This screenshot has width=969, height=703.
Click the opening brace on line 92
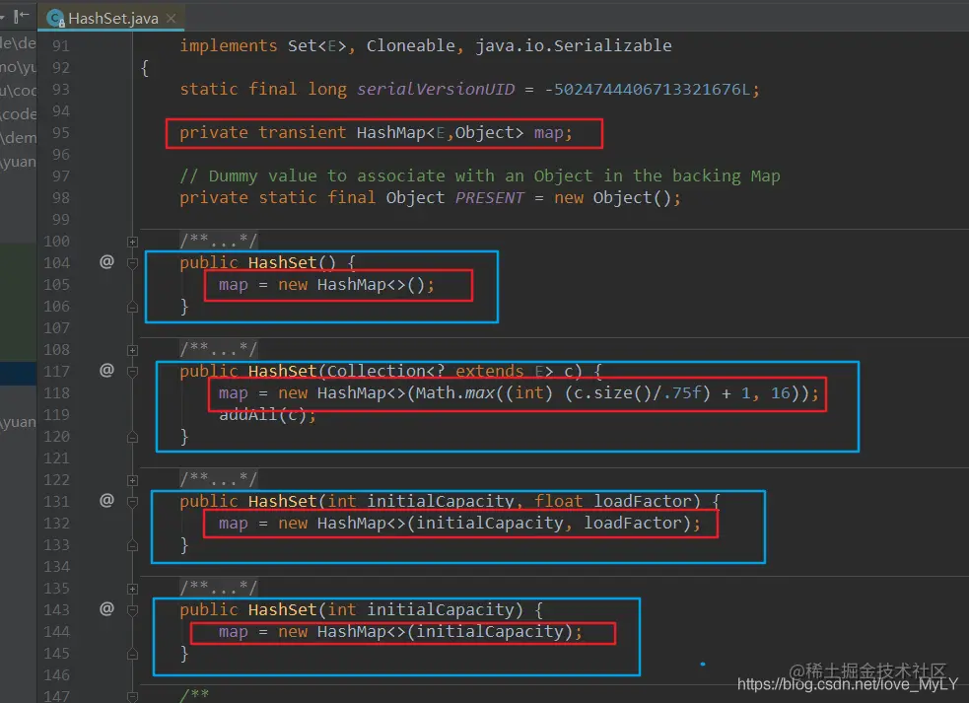pos(145,67)
